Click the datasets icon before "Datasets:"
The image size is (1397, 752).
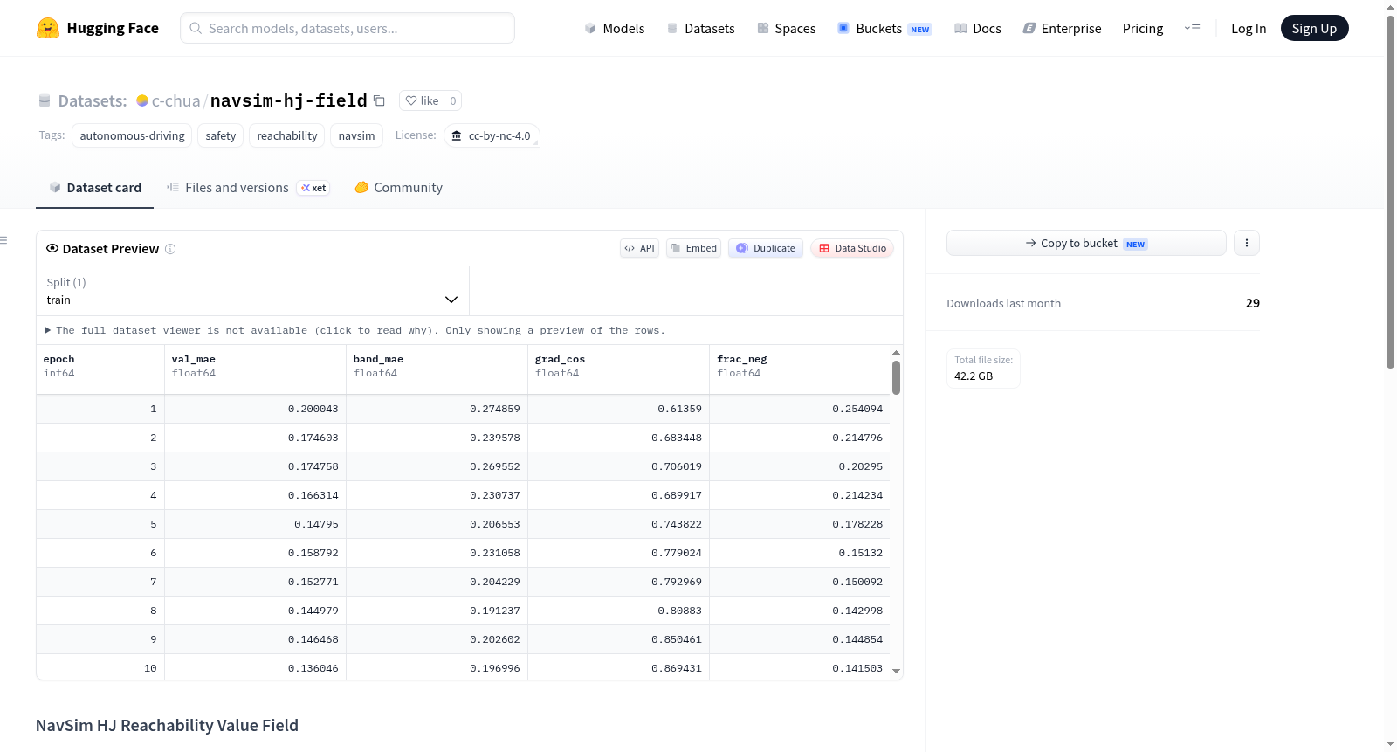pos(45,100)
